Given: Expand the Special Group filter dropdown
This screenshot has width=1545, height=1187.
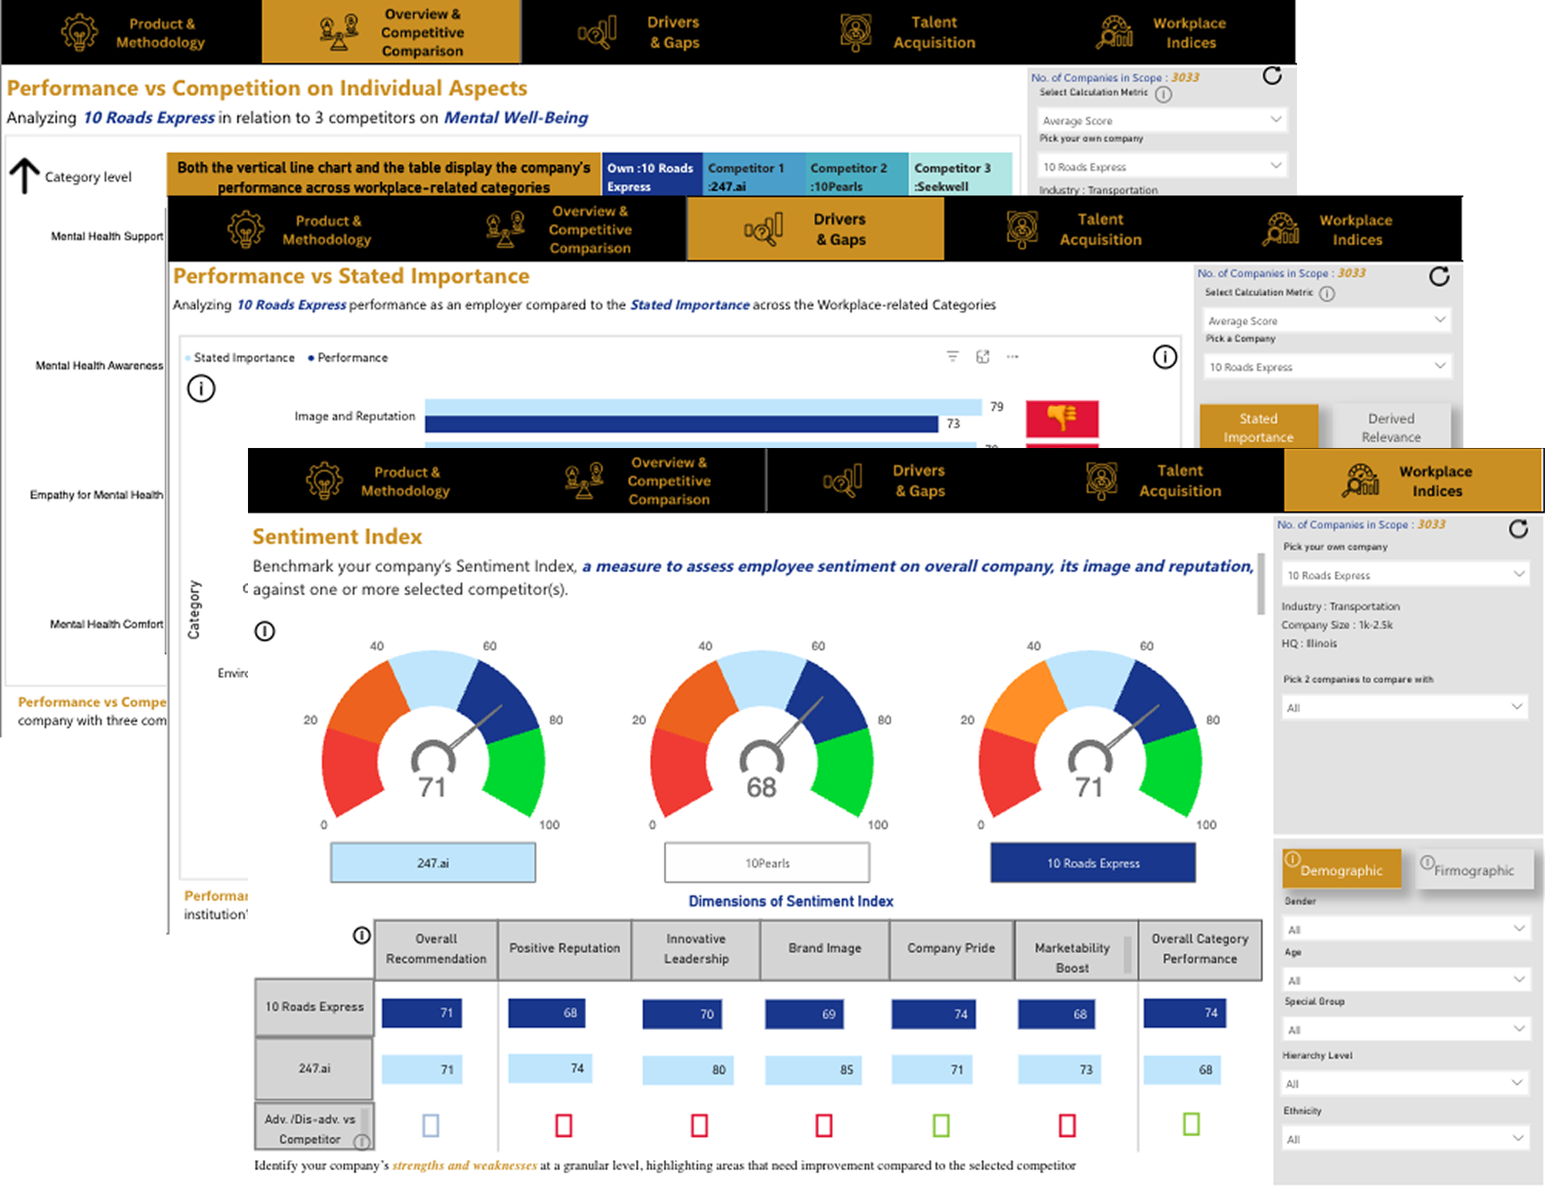Looking at the screenshot, I should pyautogui.click(x=1406, y=1029).
